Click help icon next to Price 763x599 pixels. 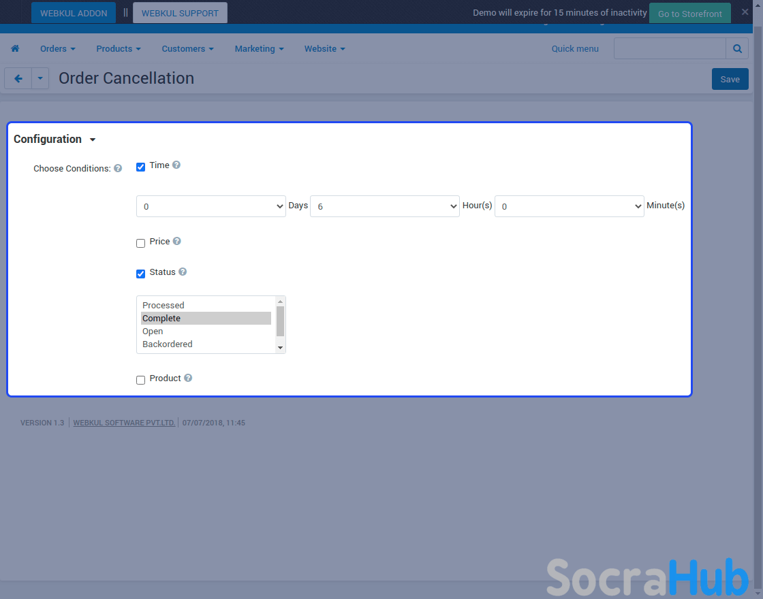pos(177,241)
